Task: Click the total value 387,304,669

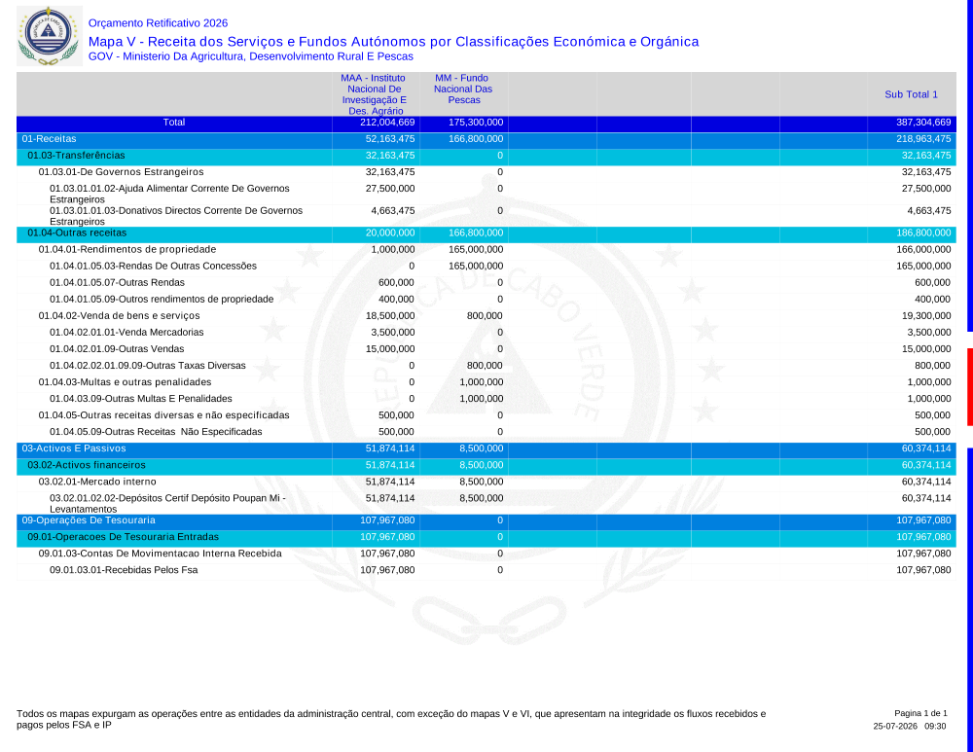Action: (x=923, y=123)
